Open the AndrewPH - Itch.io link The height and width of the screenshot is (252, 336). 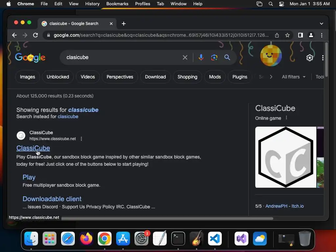point(284,206)
